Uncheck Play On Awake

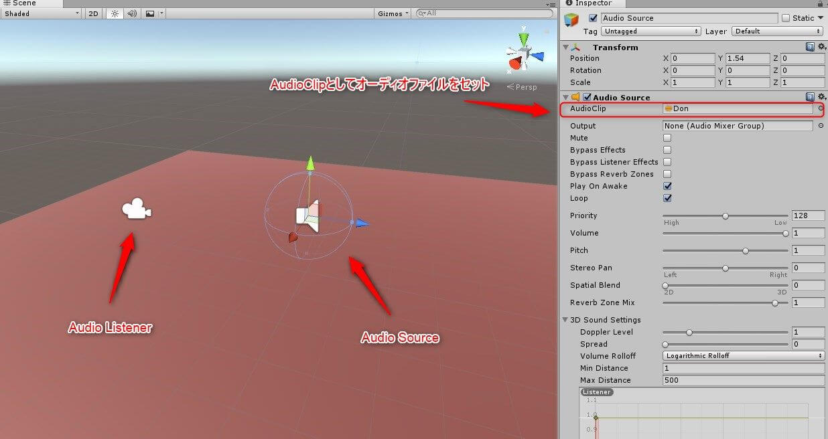[x=667, y=186]
